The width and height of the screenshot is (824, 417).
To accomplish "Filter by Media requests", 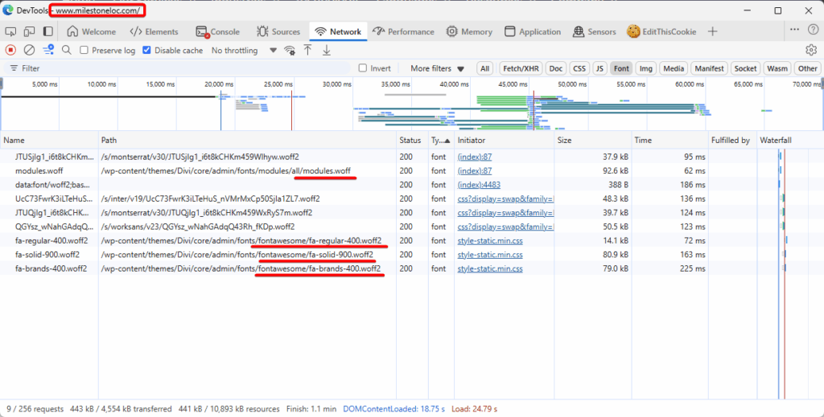I will click(674, 68).
